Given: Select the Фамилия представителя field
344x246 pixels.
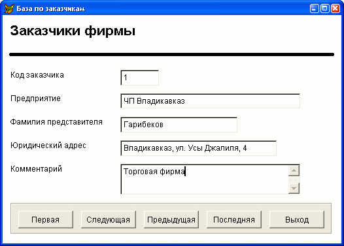Looking at the screenshot, I should [x=179, y=125].
